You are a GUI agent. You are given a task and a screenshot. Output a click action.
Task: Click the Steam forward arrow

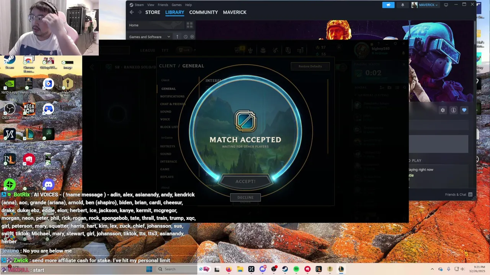pos(140,12)
